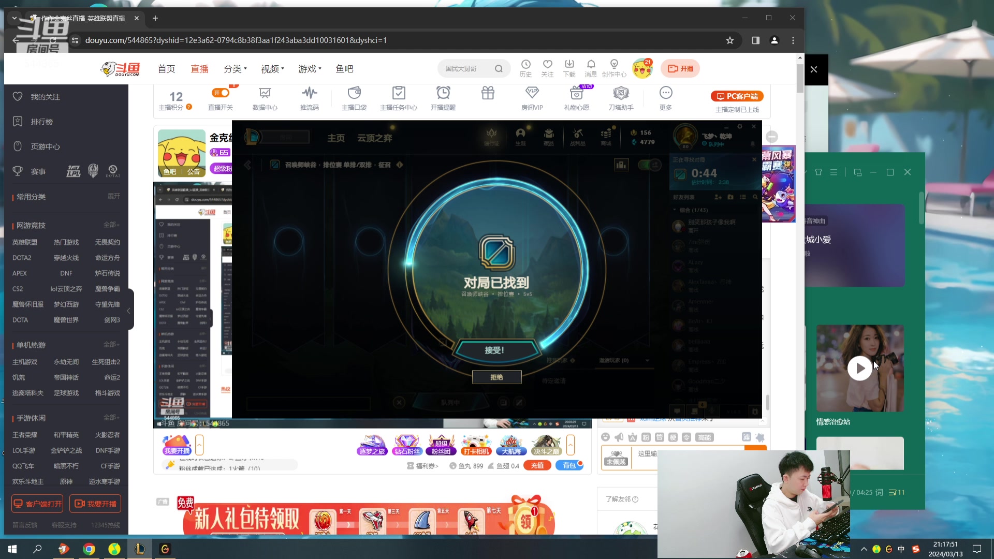Open the 数据中心 data center icon
The width and height of the screenshot is (994, 559).
pyautogui.click(x=265, y=98)
